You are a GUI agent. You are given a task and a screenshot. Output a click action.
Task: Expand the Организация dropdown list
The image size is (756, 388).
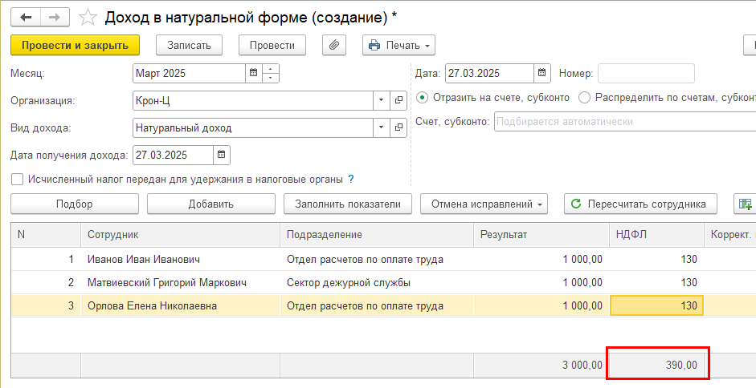(381, 101)
